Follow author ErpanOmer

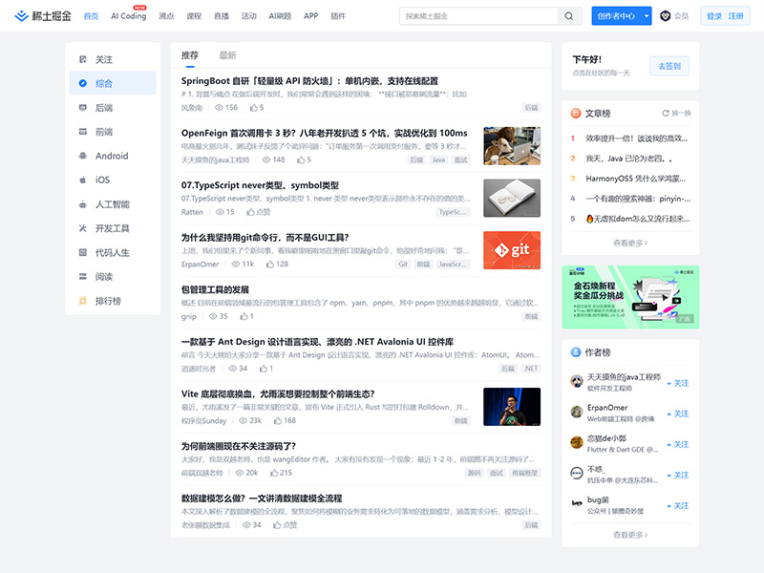coord(677,414)
